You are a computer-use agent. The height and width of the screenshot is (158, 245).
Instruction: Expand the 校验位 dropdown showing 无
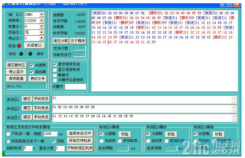point(41,32)
